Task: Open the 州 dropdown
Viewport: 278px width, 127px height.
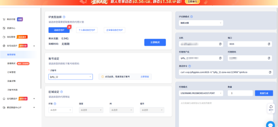Action: click(x=122, y=110)
